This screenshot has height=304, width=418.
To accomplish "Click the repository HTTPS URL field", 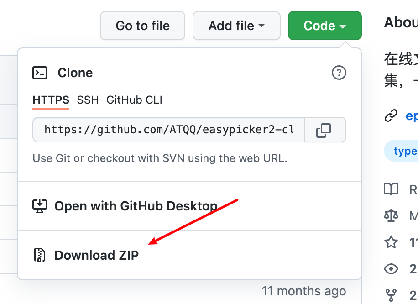I will tap(169, 130).
